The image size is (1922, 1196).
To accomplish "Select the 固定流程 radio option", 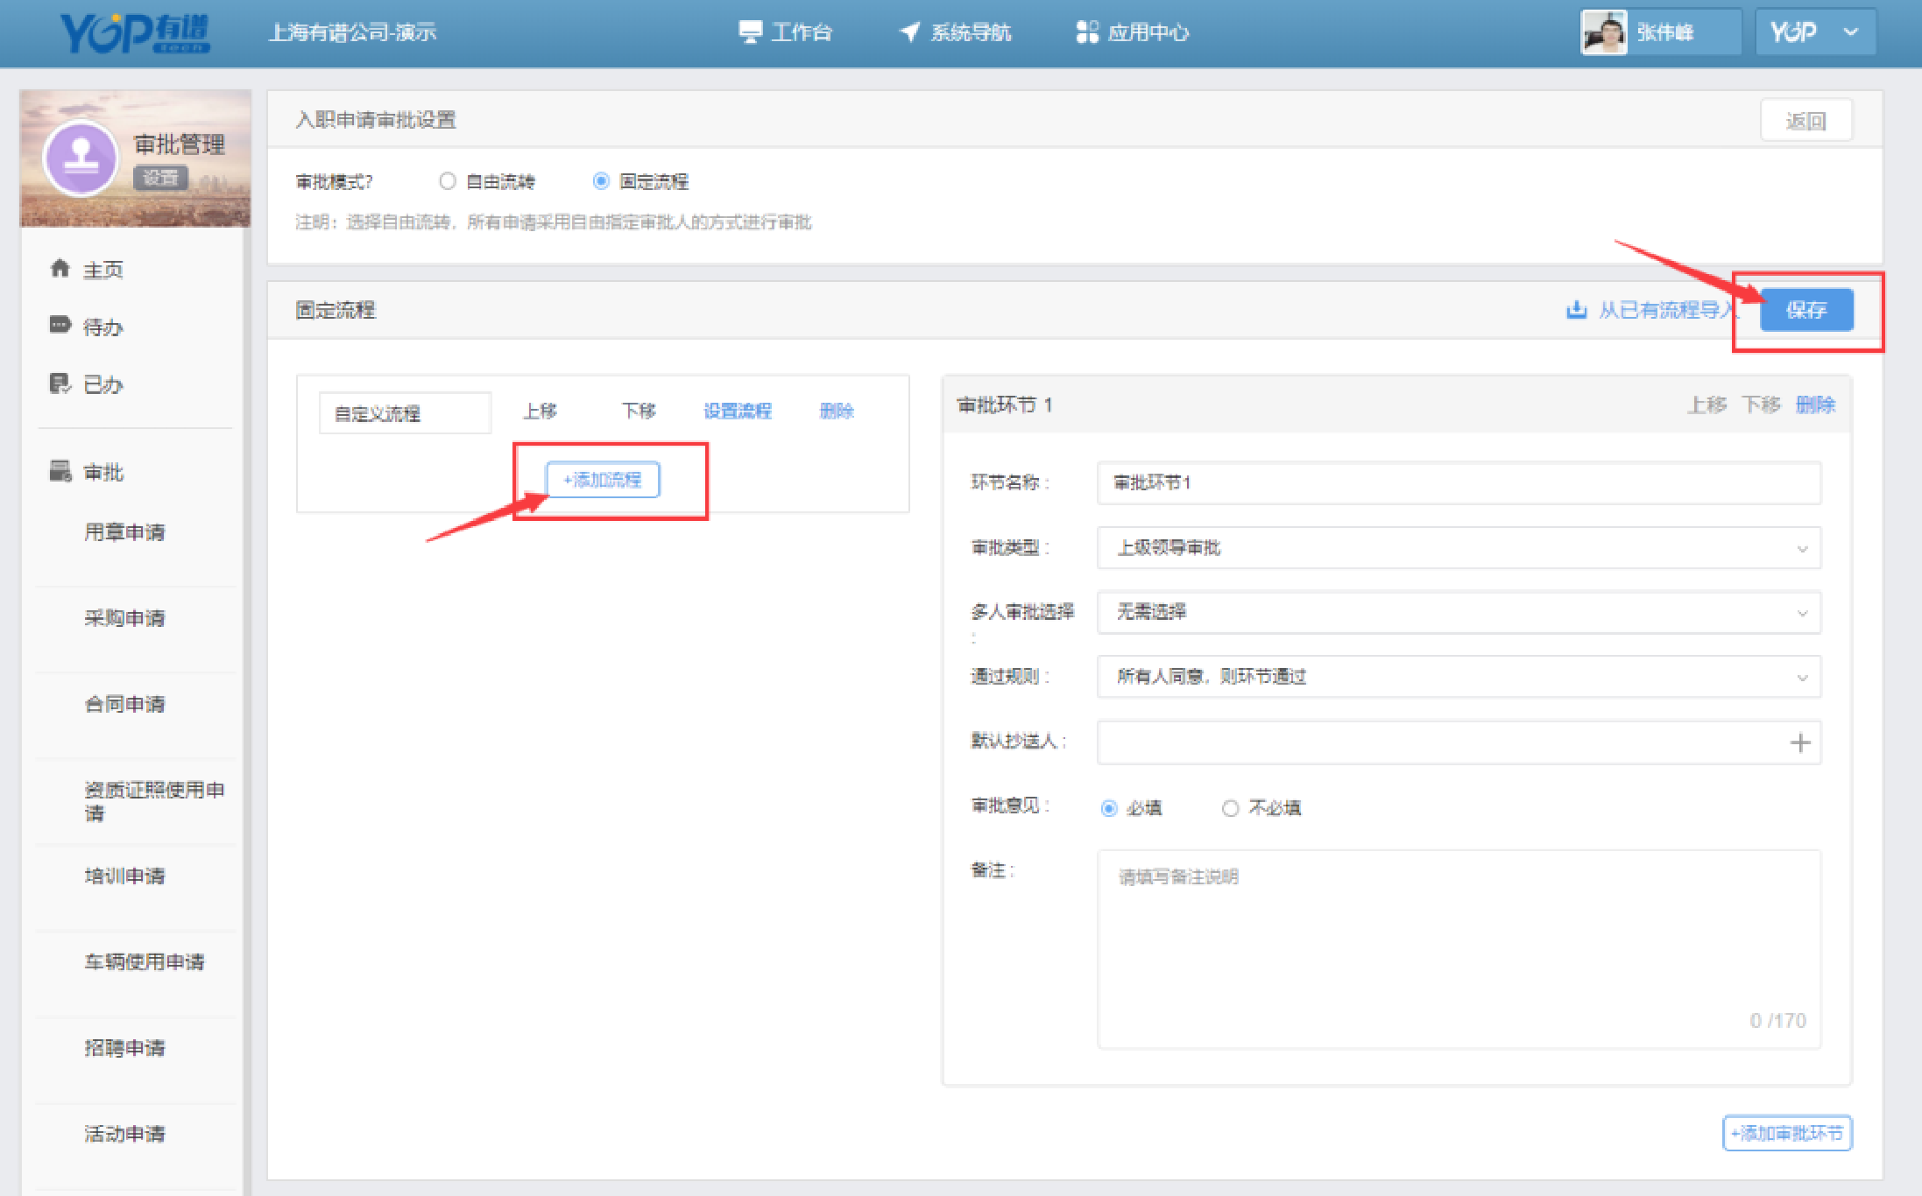I will pyautogui.click(x=601, y=181).
